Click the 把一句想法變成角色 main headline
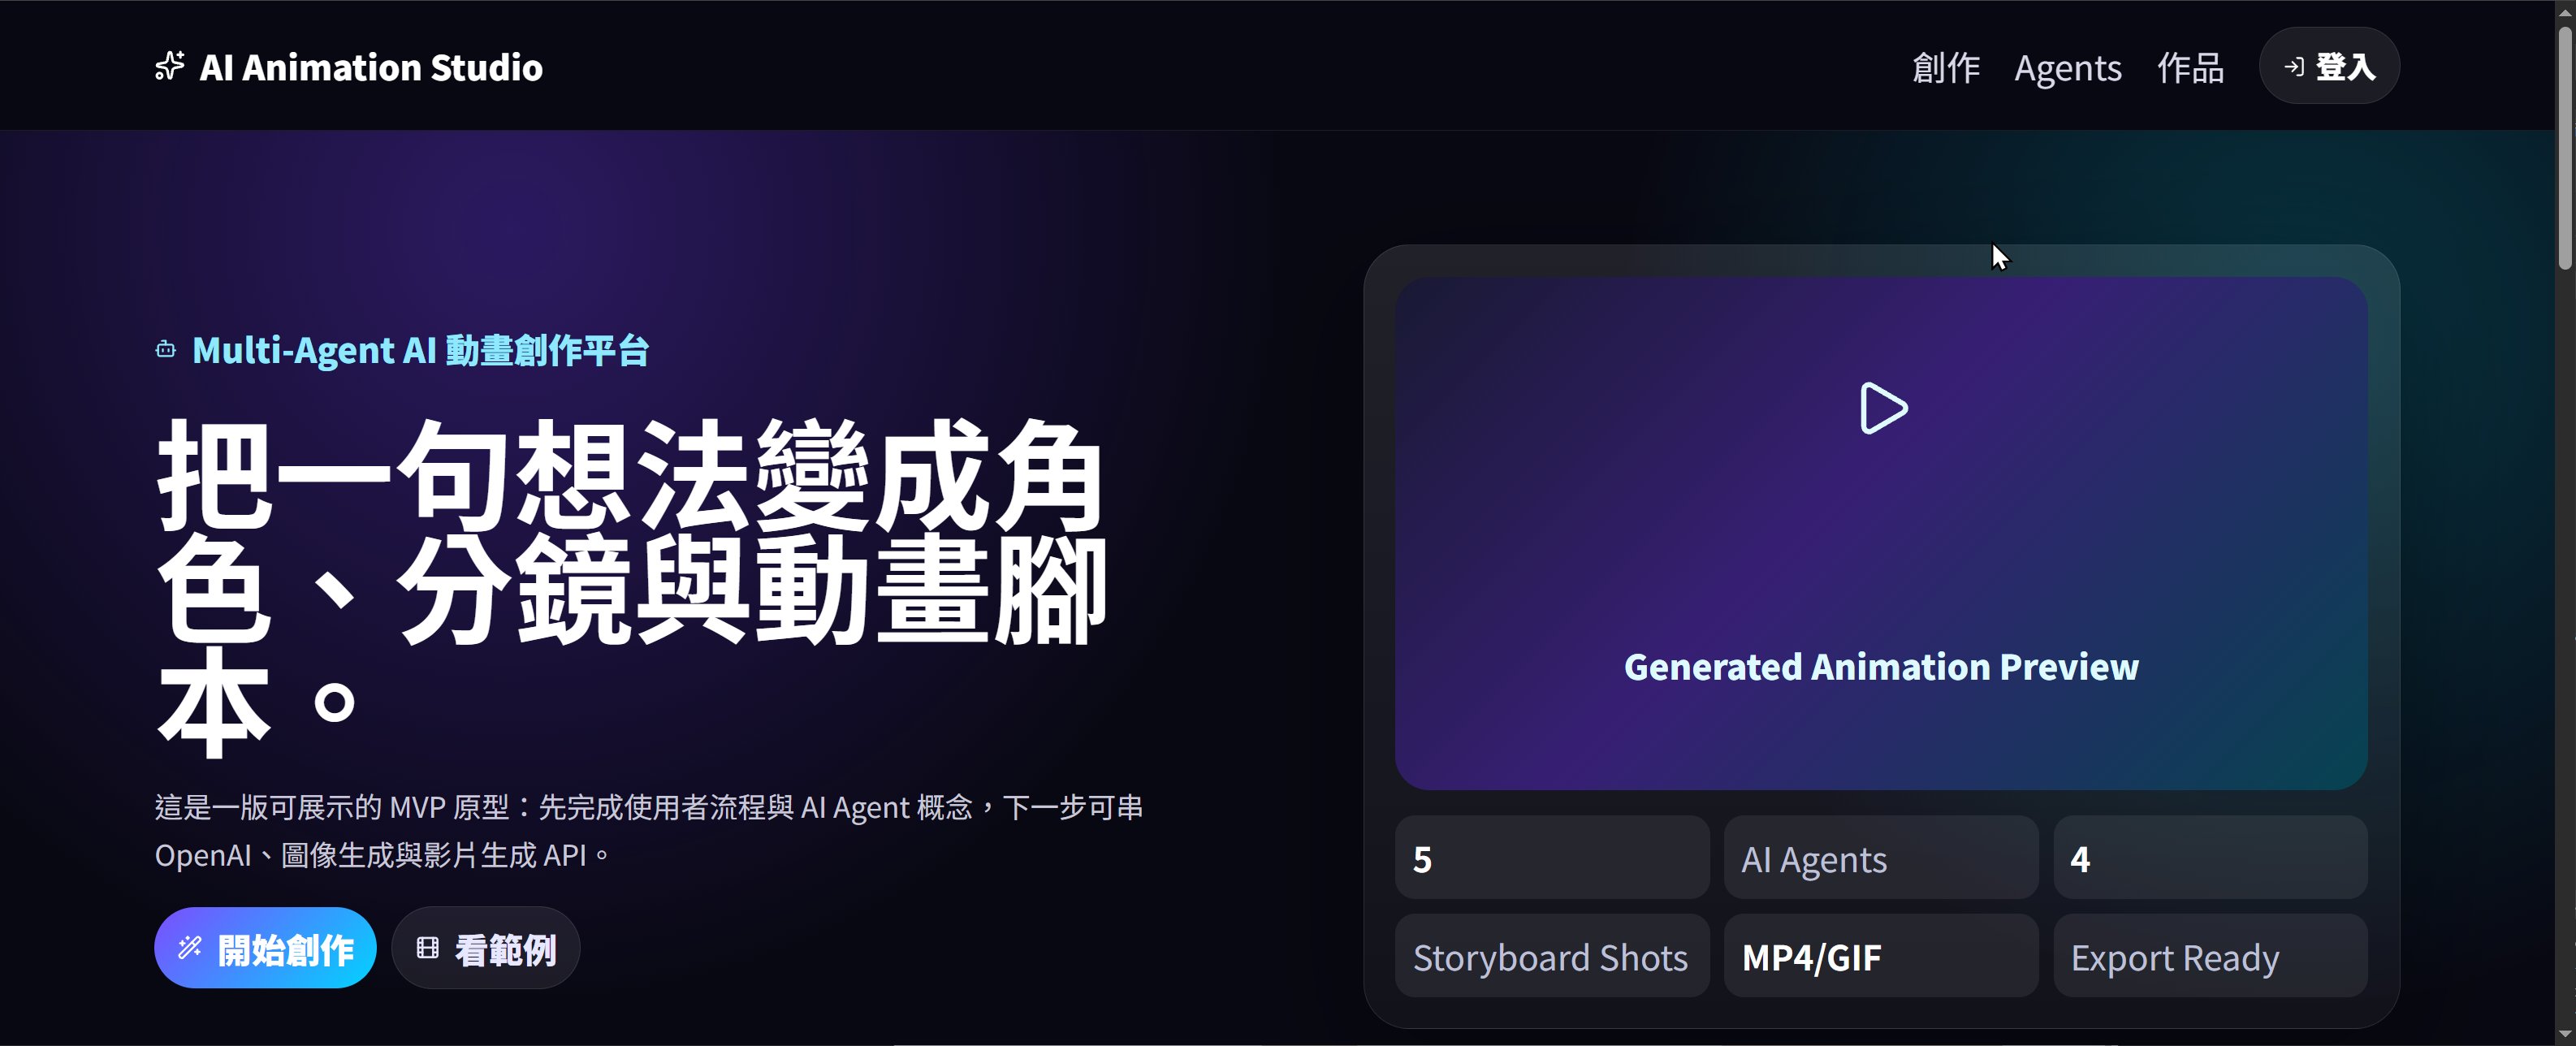2576x1046 pixels. point(632,588)
